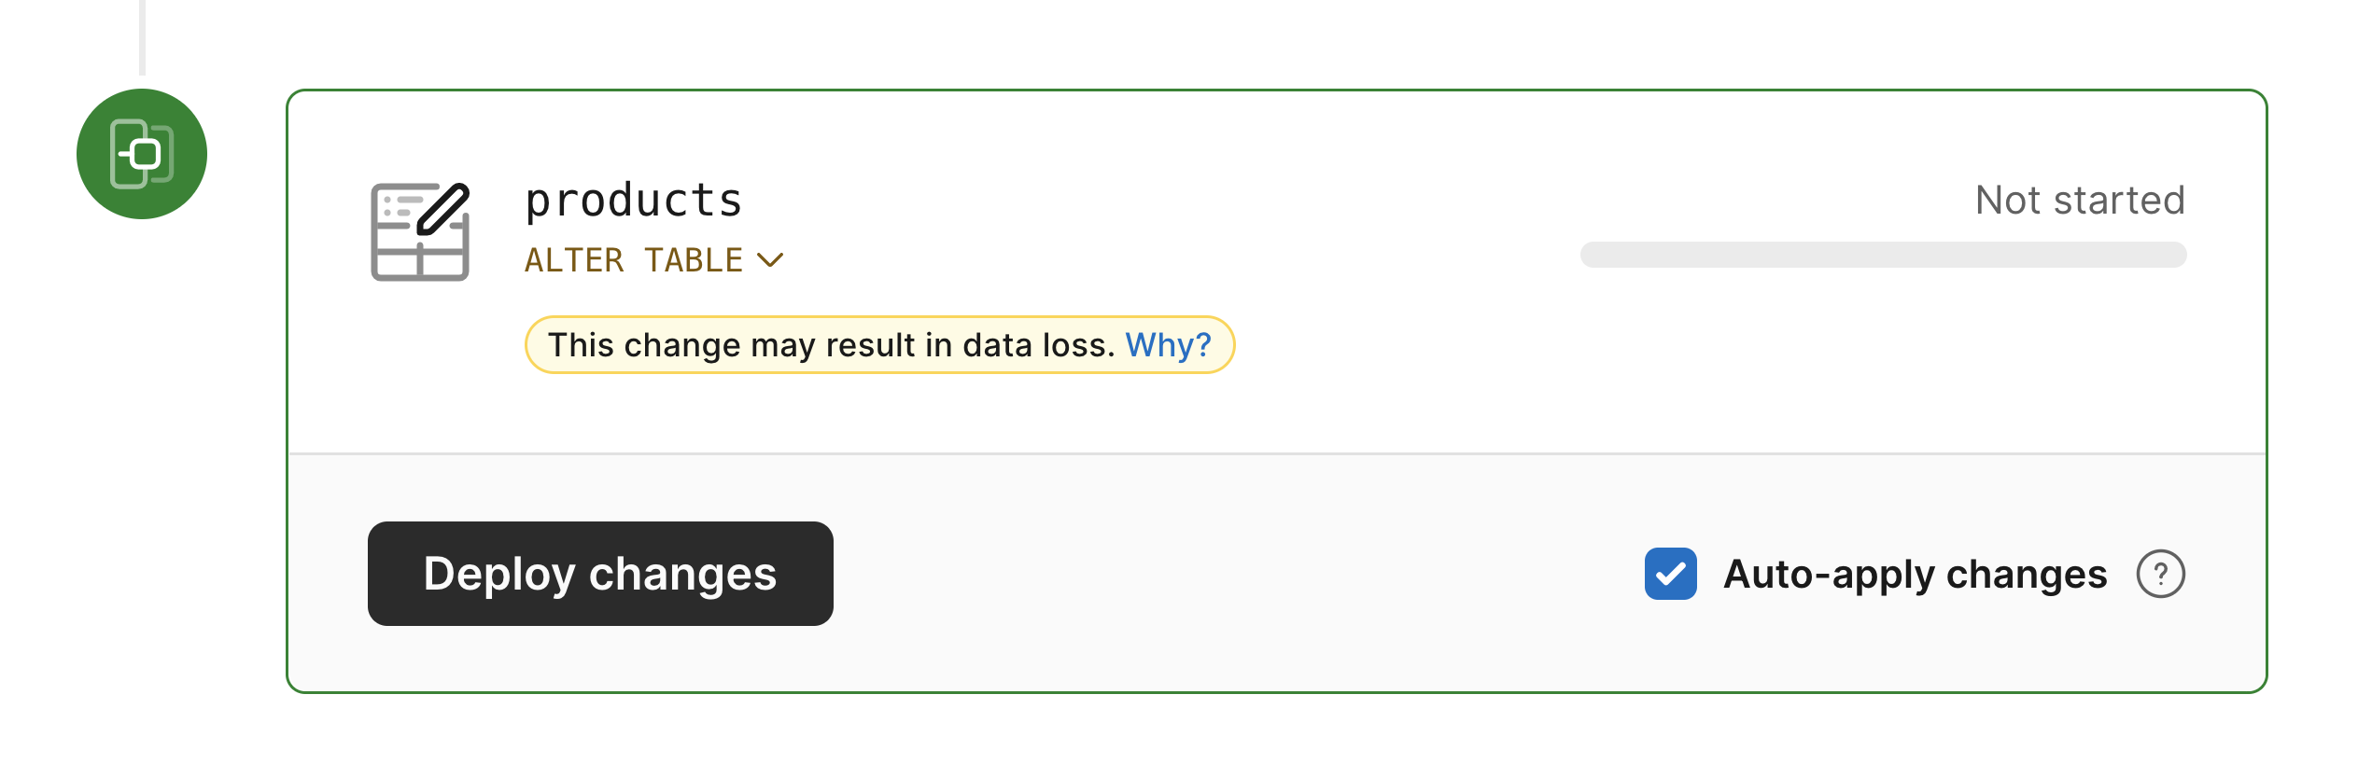Uncheck the blue checkbox near Auto-apply changes
Viewport: 2358px width, 778px height.
click(1670, 575)
